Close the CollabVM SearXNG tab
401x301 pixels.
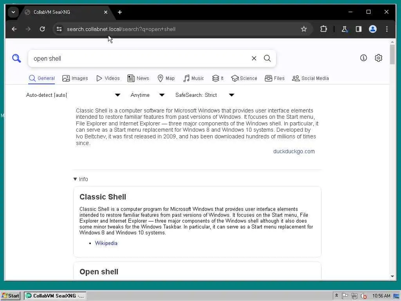(x=106, y=12)
